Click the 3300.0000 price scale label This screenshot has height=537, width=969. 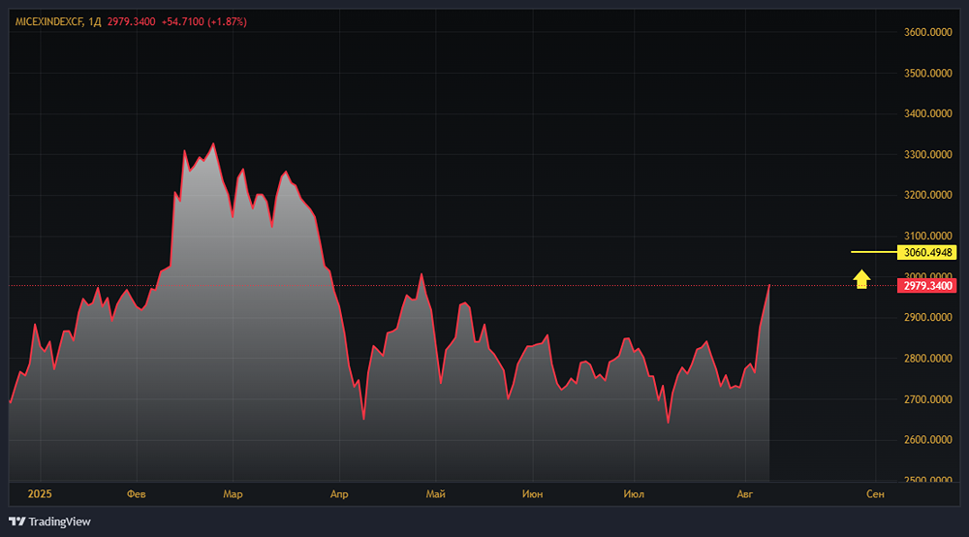pyautogui.click(x=928, y=155)
